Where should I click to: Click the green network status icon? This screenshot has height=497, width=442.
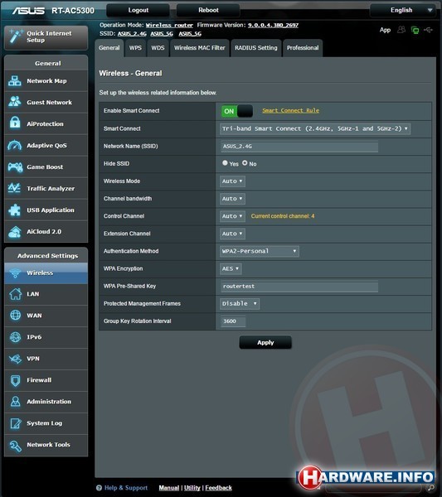(415, 30)
